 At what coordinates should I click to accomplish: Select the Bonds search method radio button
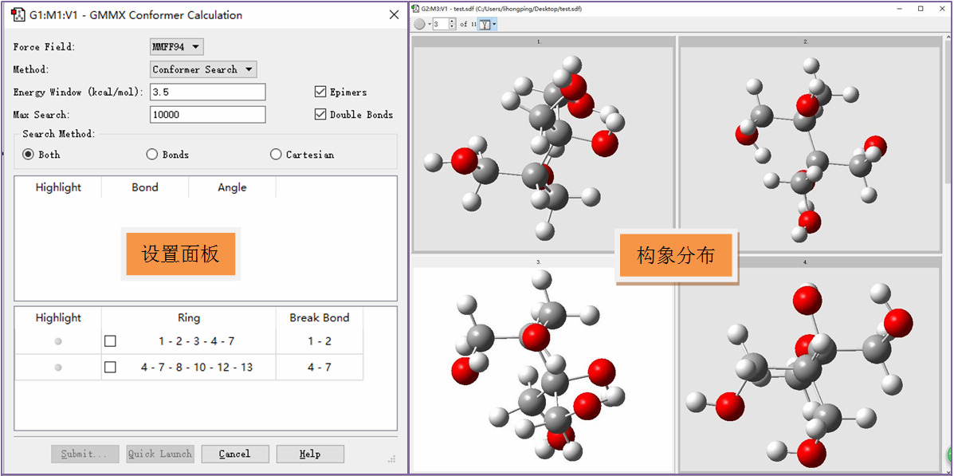tap(152, 154)
